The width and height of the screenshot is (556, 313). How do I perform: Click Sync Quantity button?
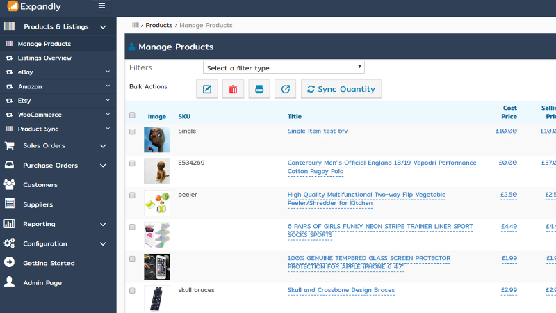[x=341, y=89]
